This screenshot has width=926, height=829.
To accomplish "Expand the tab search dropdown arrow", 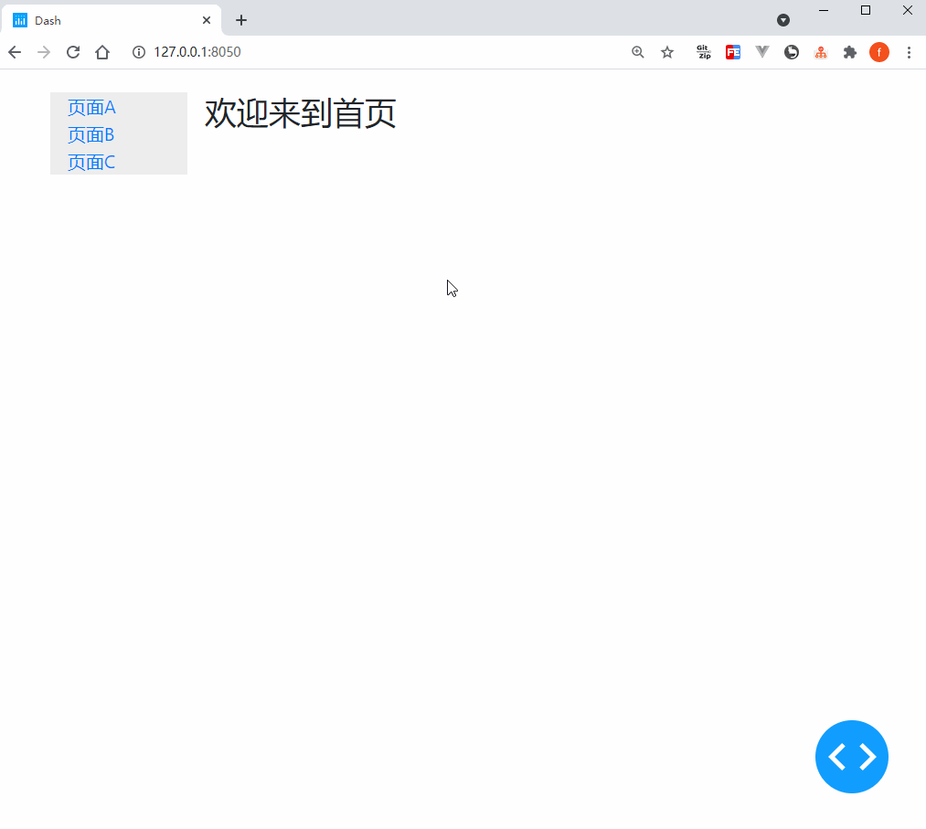I will tap(783, 20).
